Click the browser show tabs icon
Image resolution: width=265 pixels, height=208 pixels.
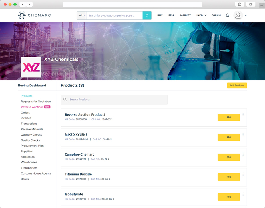coord(251,4)
